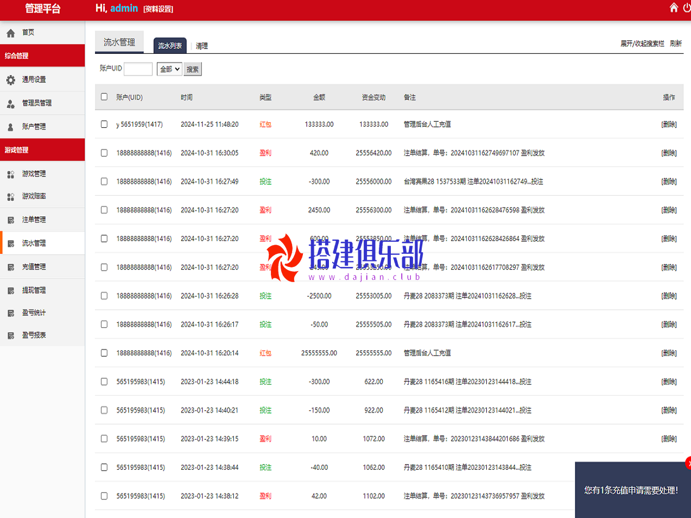Click the icon beside 盈亏统计
The image size is (691, 518).
click(x=10, y=313)
